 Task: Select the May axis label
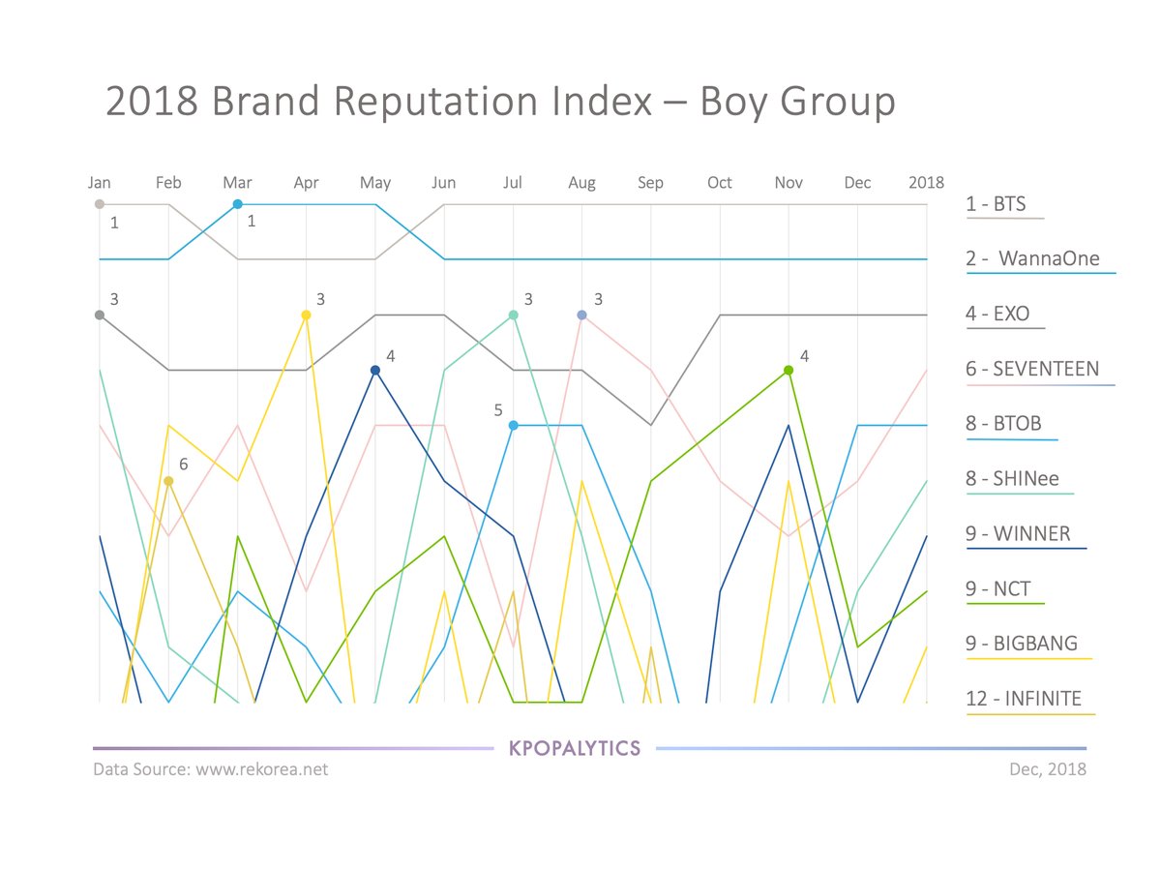pyautogui.click(x=375, y=183)
